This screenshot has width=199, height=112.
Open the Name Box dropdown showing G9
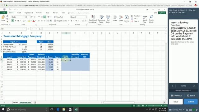pyautogui.click(x=25, y=29)
